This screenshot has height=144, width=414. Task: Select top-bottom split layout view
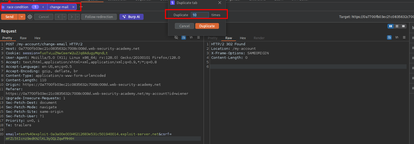[397, 26]
